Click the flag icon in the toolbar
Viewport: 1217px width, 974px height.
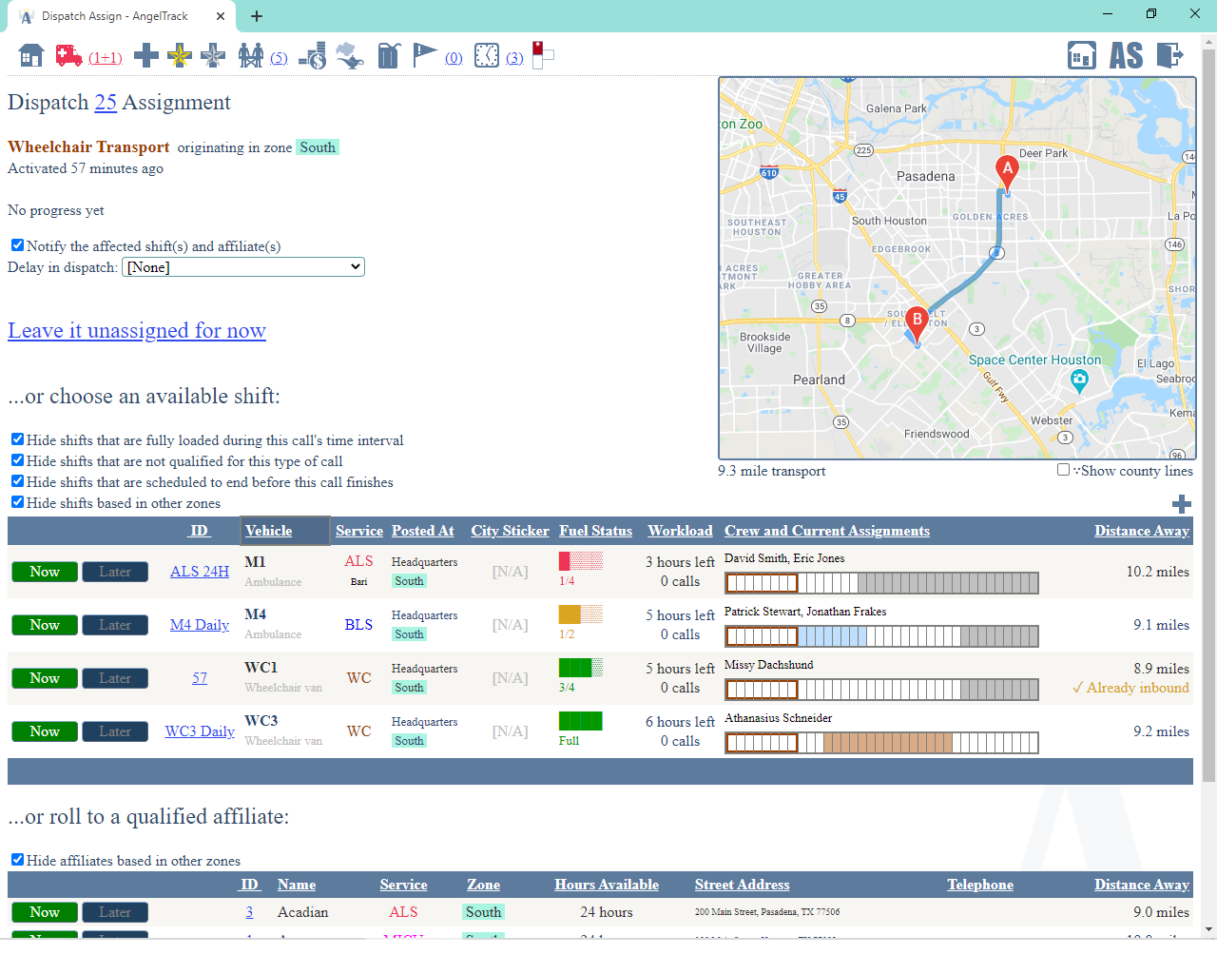(424, 54)
